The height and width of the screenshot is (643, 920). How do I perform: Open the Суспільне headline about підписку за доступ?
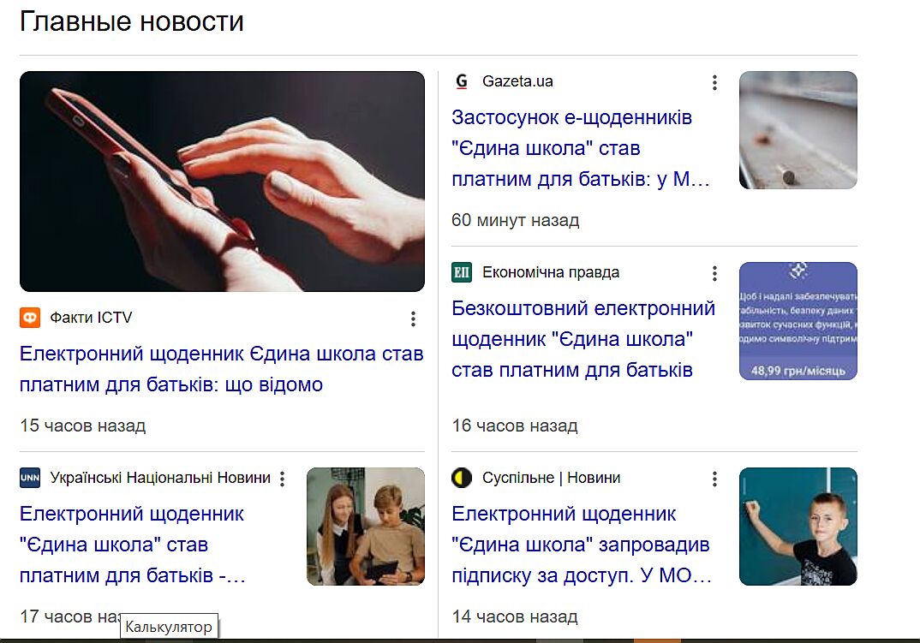click(582, 545)
